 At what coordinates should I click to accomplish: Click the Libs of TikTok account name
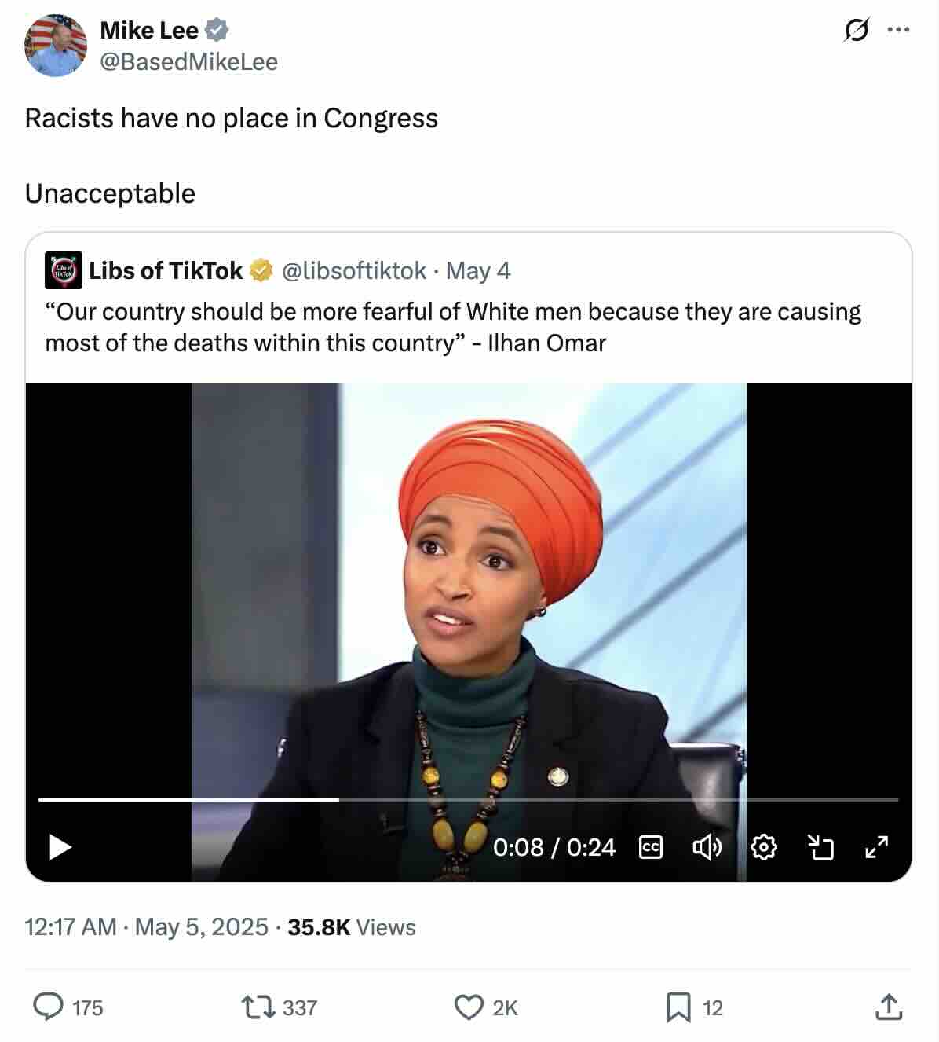click(x=166, y=271)
